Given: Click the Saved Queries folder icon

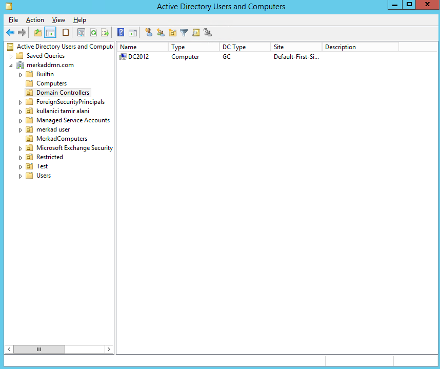Looking at the screenshot, I should (x=19, y=56).
